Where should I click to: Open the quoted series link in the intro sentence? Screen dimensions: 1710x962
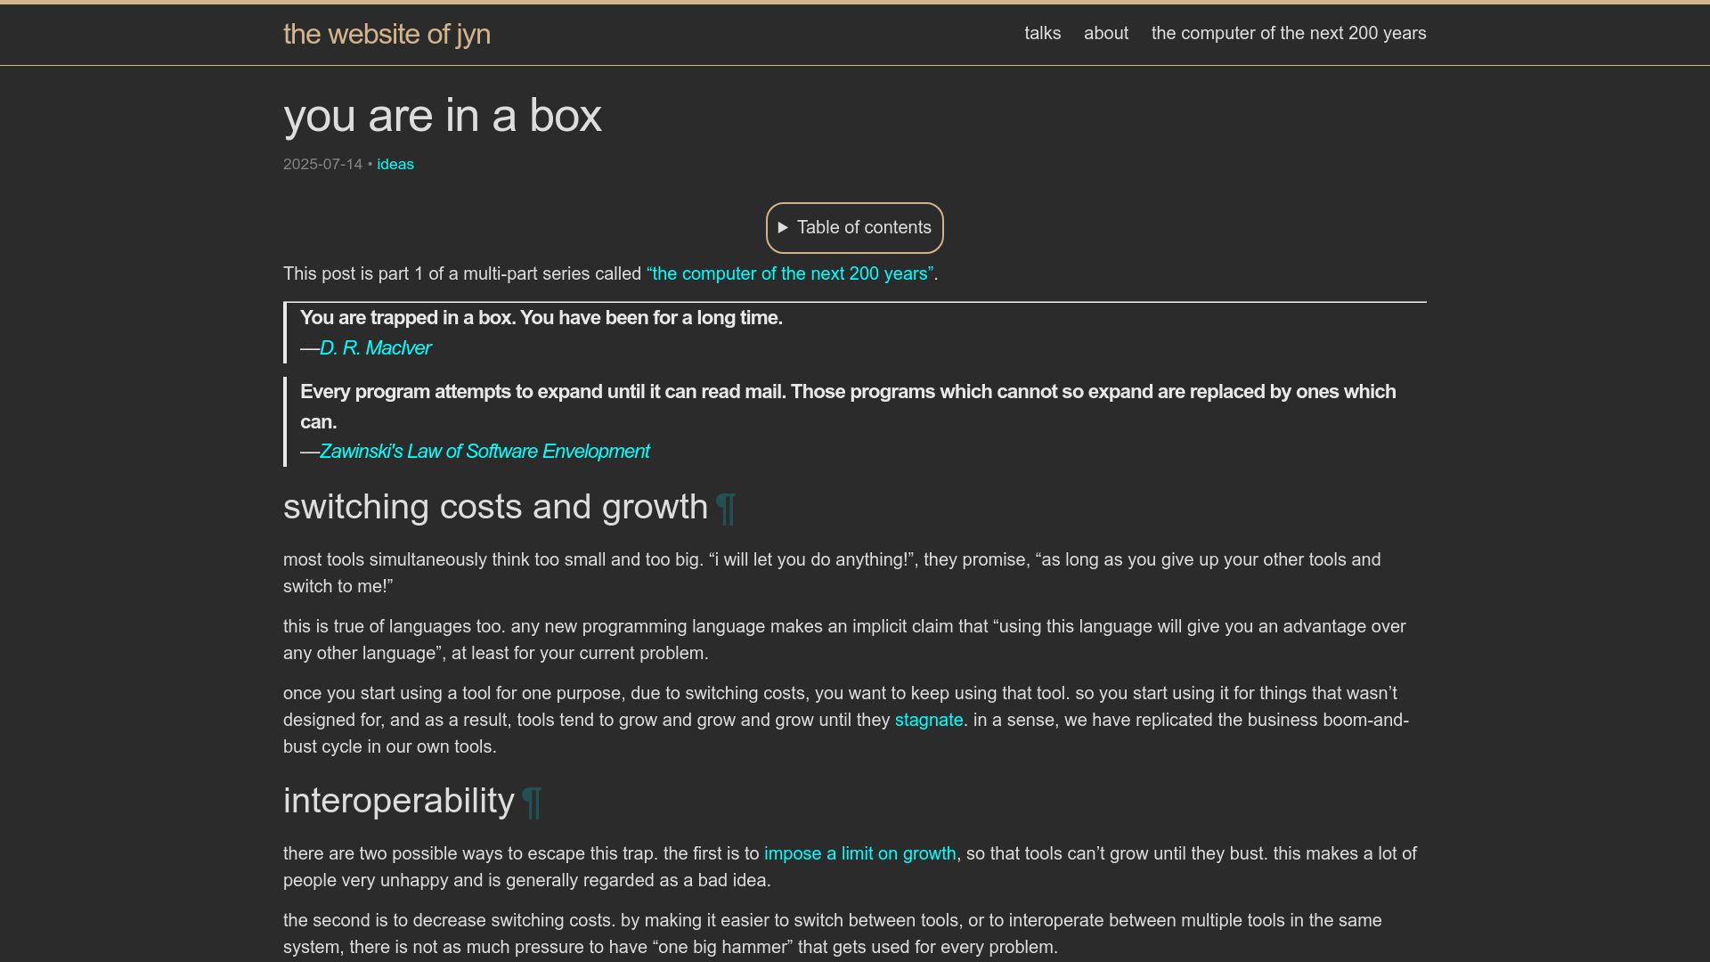790,274
